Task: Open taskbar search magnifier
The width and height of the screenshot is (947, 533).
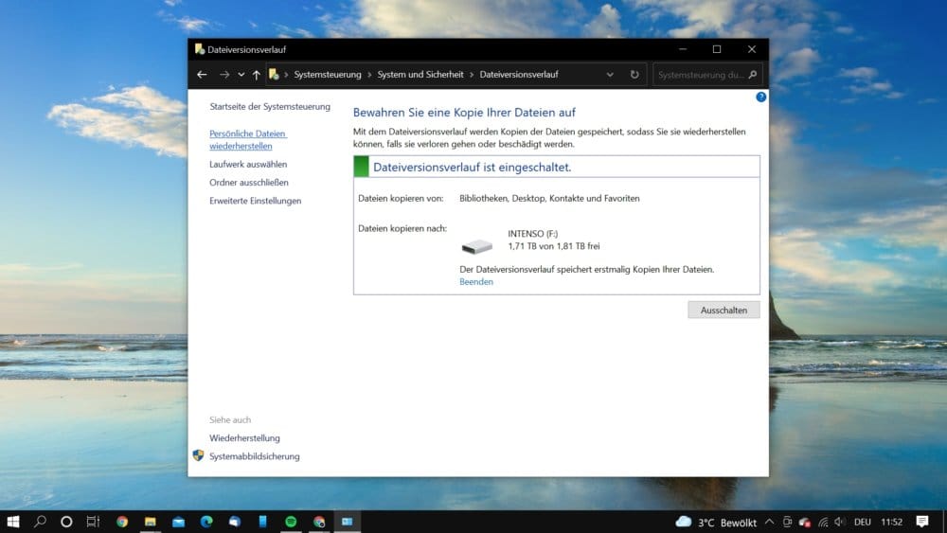Action: tap(40, 522)
